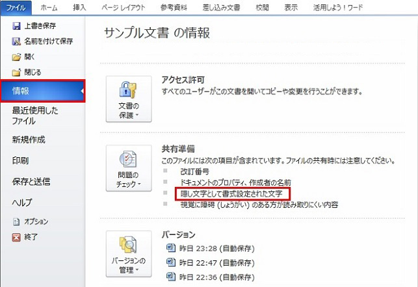Click the 閉じる folder icon
This screenshot has width=418, height=287.
[x=16, y=73]
